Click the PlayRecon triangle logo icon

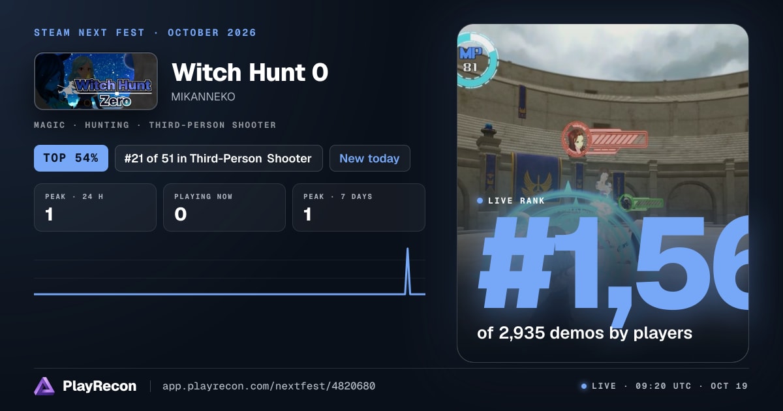click(x=44, y=386)
